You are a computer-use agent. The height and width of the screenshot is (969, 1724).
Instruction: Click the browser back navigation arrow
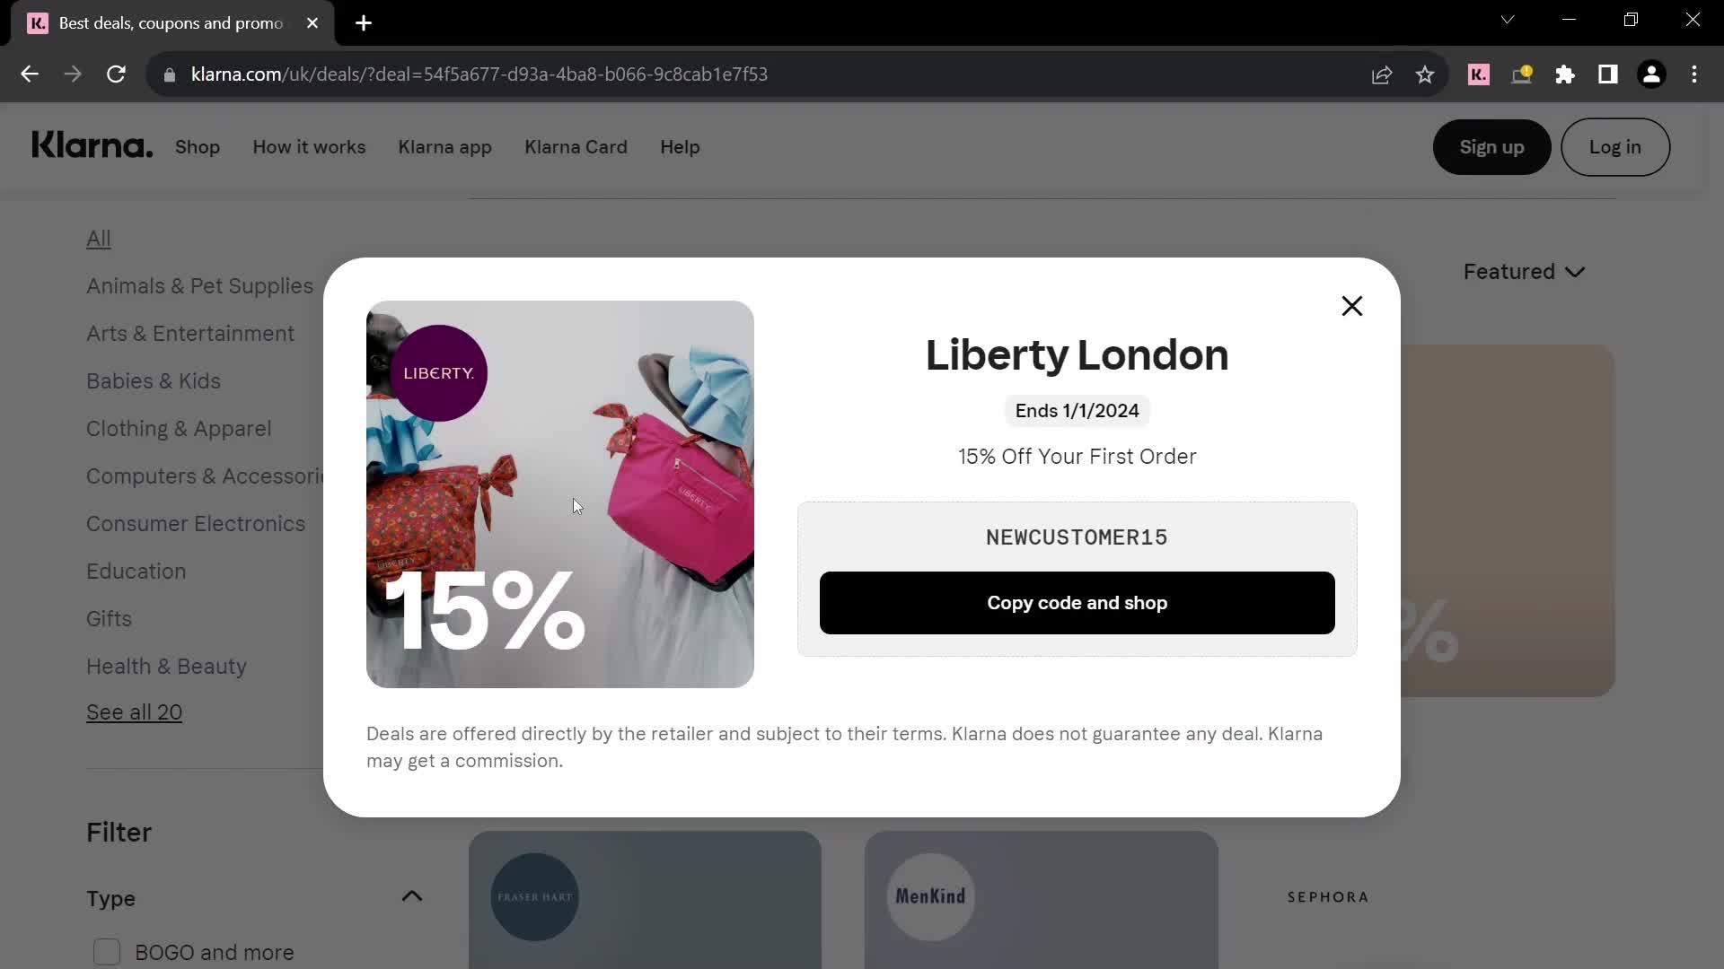pyautogui.click(x=29, y=74)
